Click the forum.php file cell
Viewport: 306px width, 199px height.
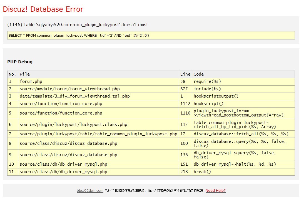(x=98, y=81)
